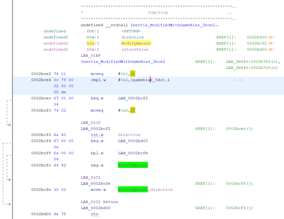This screenshot has height=219, width=284.
Task: Click the flow arrowhead pointing to LAB_0002bd00
Action: pyautogui.click(x=9, y=204)
